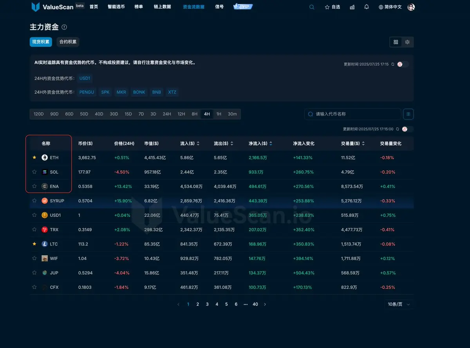Show info tooltip next to 主力资金
The image size is (470, 348).
tap(64, 27)
